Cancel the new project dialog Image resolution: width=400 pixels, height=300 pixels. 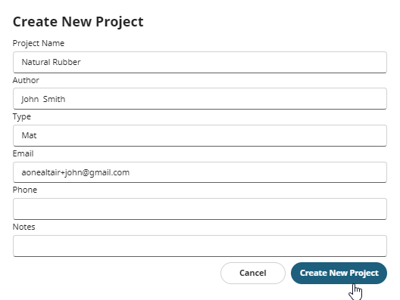pos(253,273)
